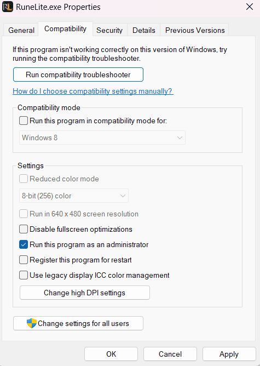Expand the Windows 8 compatibility dropdown
This screenshot has height=366, width=260.
(102, 138)
